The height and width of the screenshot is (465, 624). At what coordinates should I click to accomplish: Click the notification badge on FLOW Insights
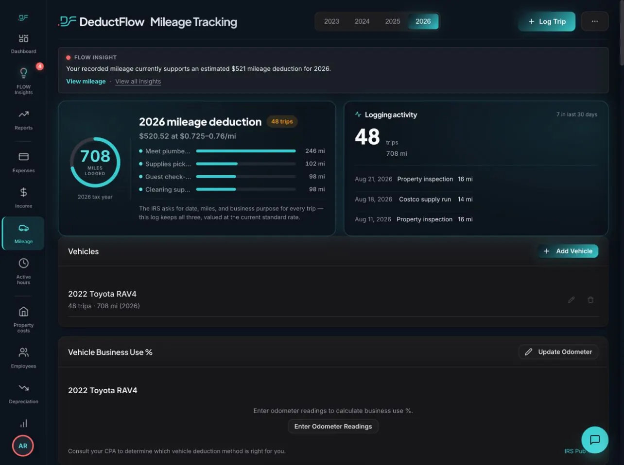[40, 66]
